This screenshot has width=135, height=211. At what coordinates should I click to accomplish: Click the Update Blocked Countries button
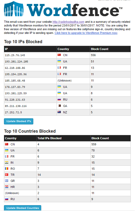[22, 208]
